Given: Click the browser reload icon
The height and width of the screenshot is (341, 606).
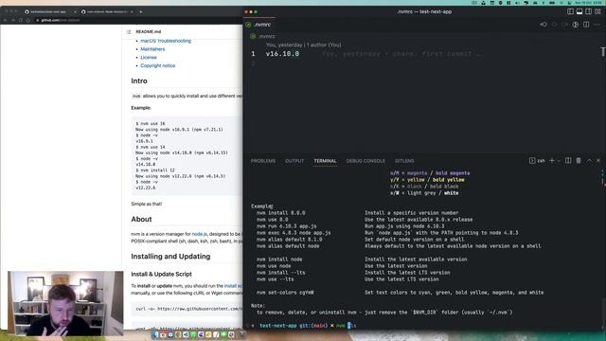Looking at the screenshot, I should pyautogui.click(x=21, y=20).
